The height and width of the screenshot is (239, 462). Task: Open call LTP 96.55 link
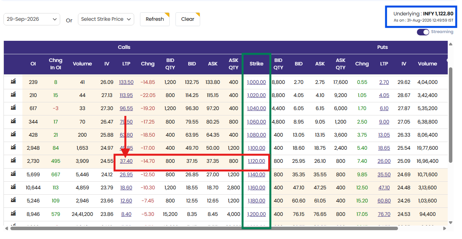pos(126,109)
